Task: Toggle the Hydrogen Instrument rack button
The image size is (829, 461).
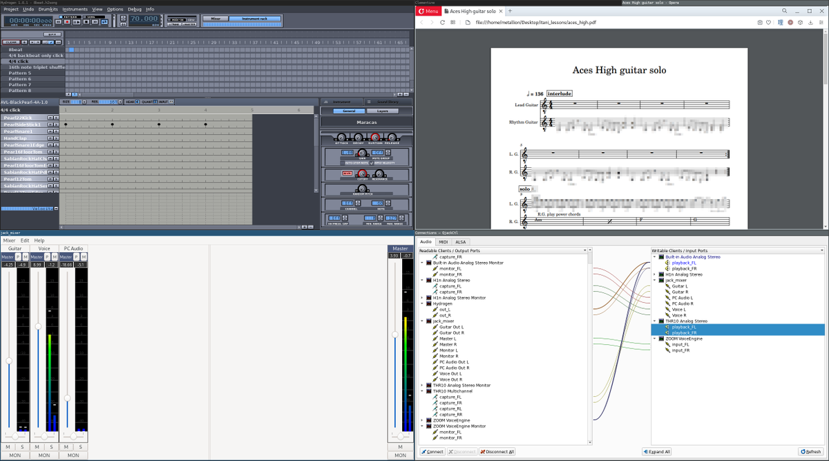Action: coord(255,19)
